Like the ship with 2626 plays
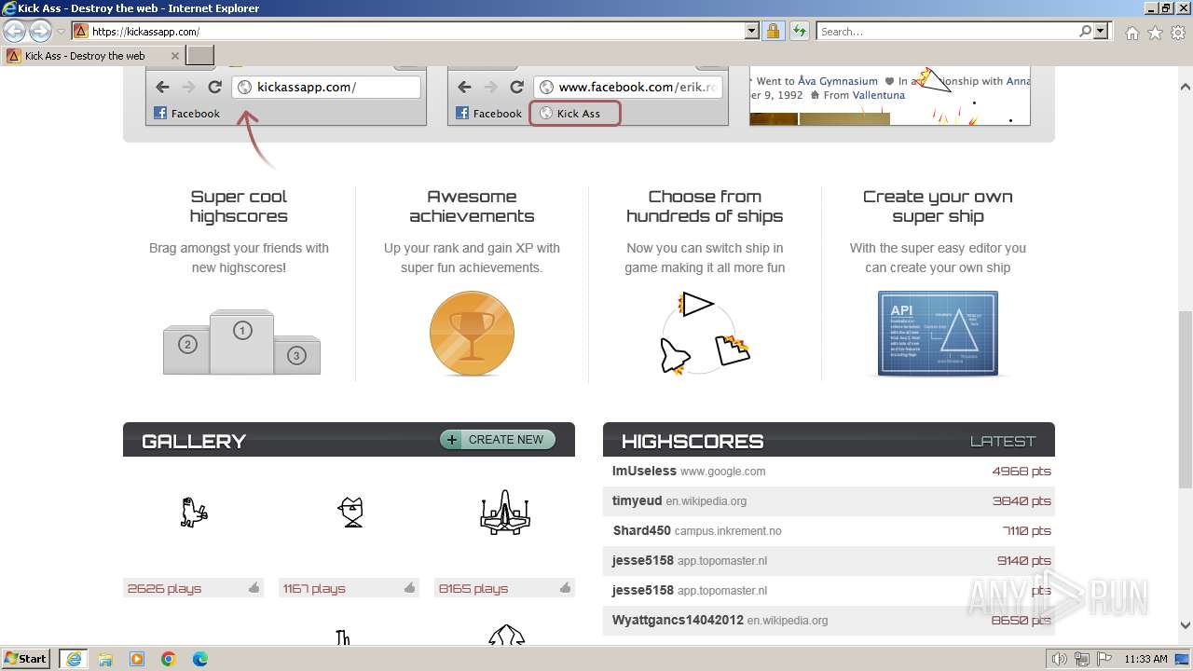This screenshot has height=671, width=1193. [x=254, y=588]
